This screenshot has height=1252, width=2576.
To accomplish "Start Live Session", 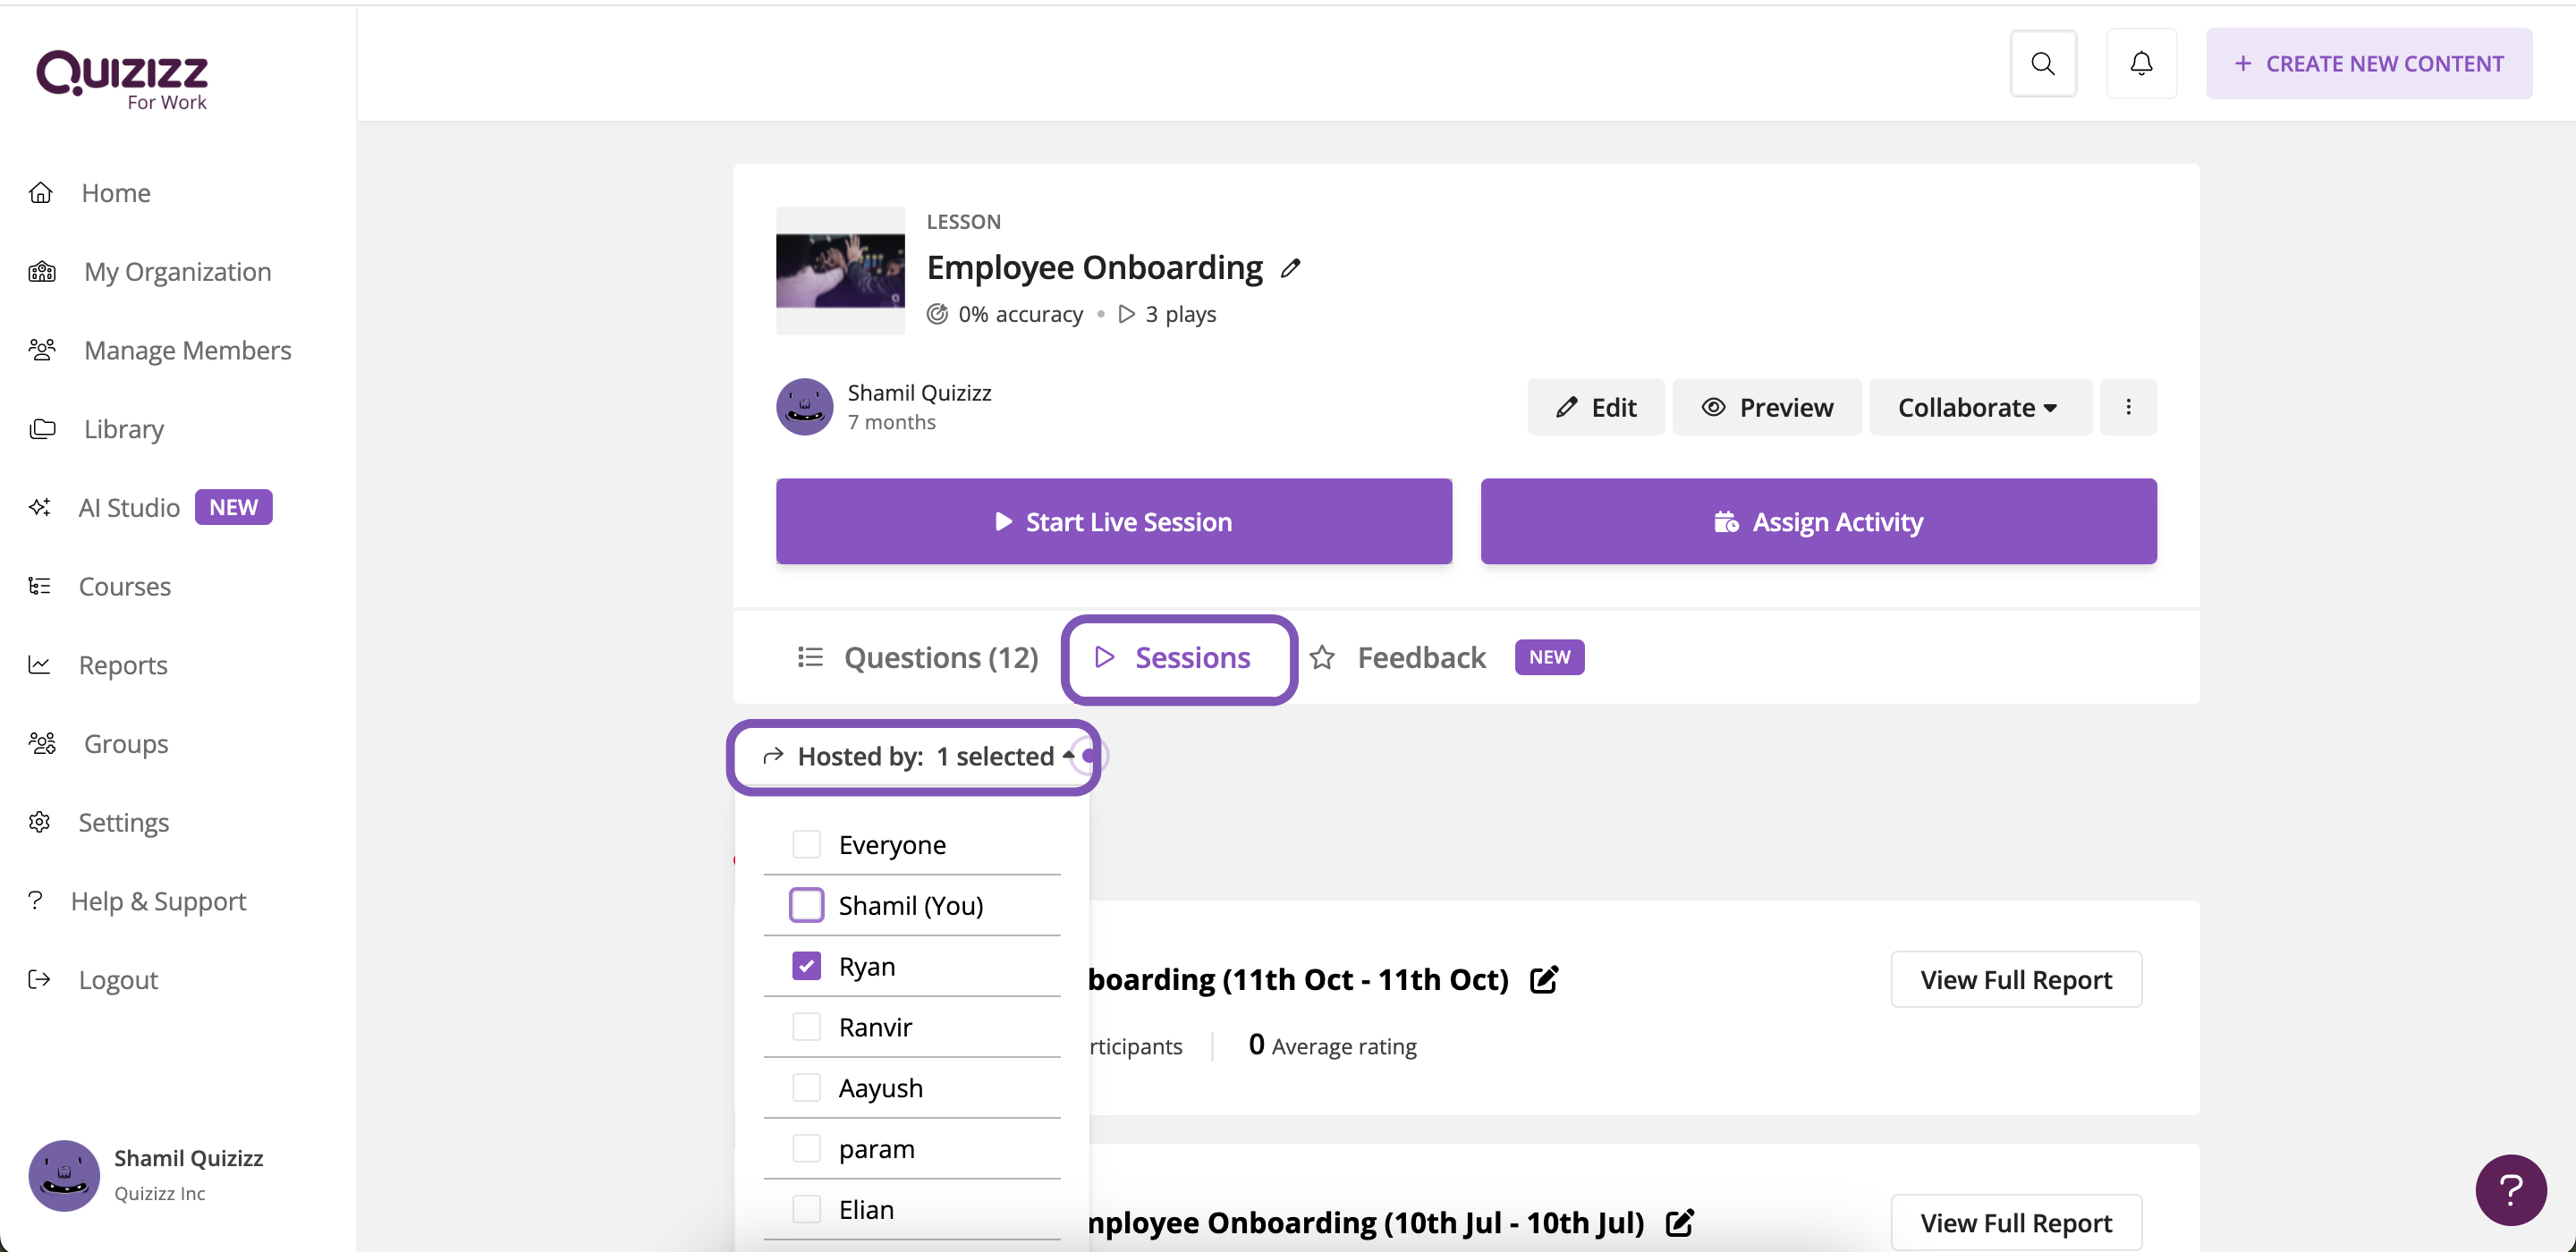I will (x=1113, y=522).
